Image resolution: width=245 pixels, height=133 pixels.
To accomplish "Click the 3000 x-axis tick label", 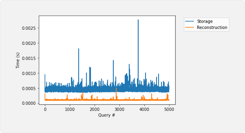I will click(x=120, y=109).
